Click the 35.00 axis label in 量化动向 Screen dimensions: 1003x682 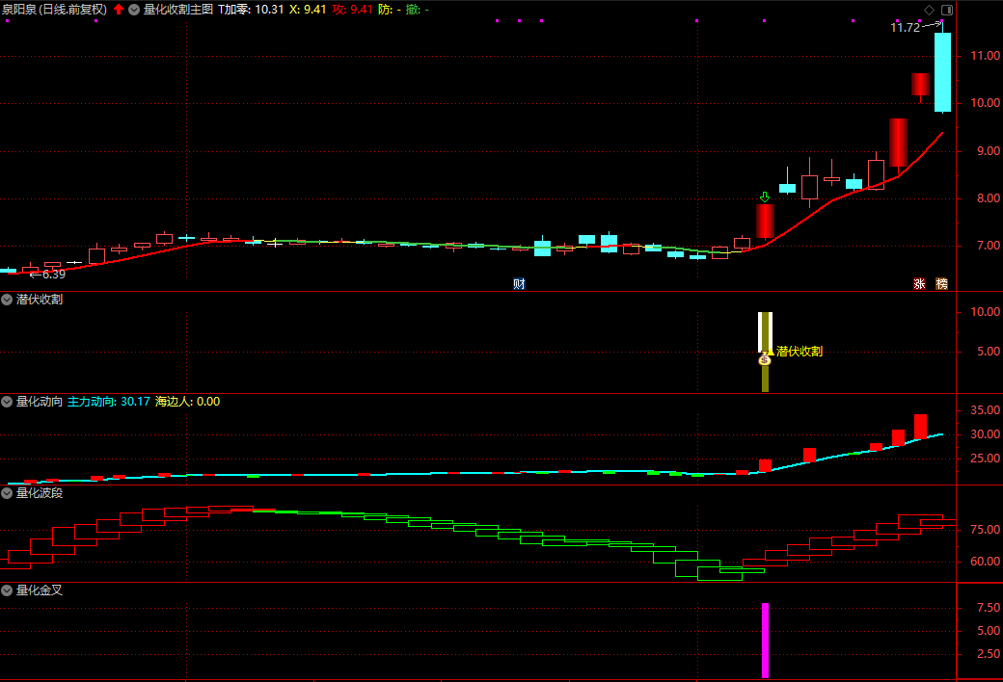tap(985, 409)
